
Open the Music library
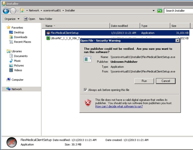pyautogui.click(x=17, y=61)
